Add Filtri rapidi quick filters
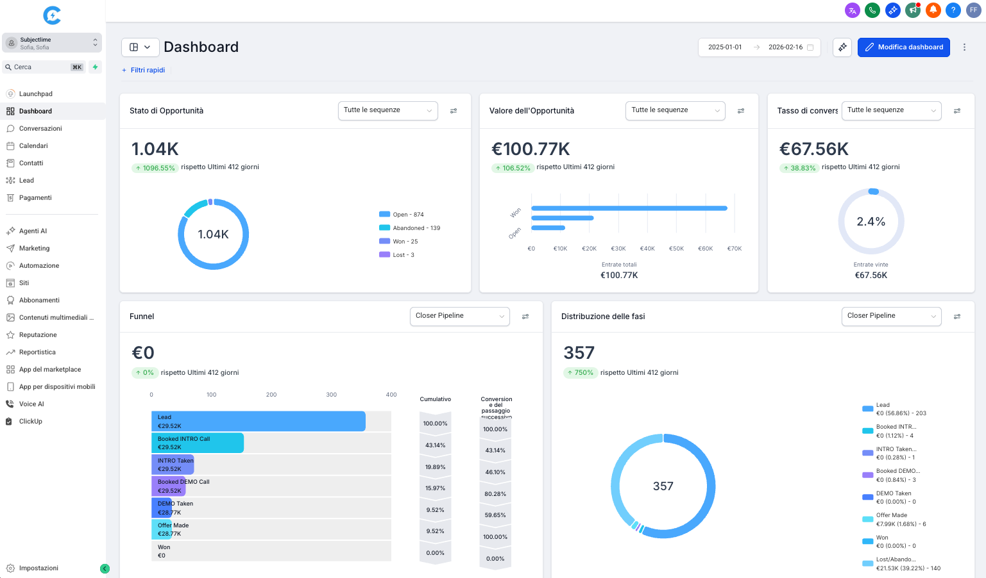986x578 pixels. click(144, 70)
